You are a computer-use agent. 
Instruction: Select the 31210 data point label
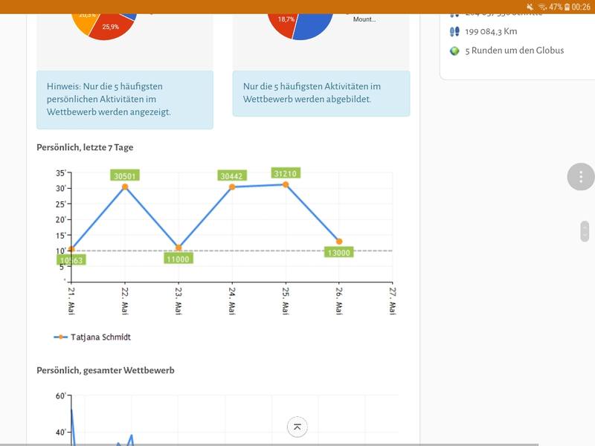pos(286,173)
